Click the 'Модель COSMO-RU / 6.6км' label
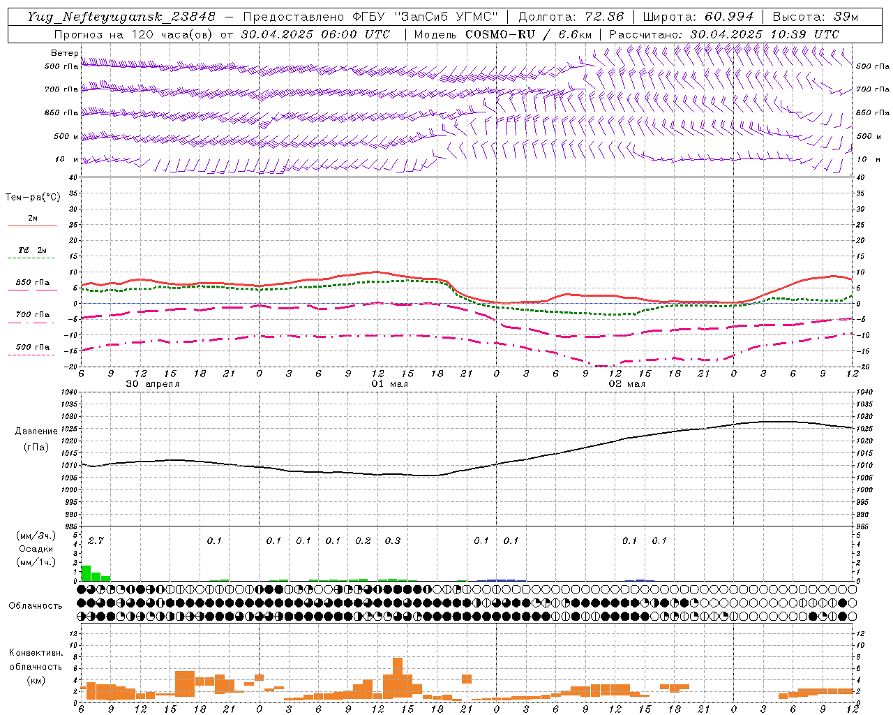 pyautogui.click(x=503, y=34)
